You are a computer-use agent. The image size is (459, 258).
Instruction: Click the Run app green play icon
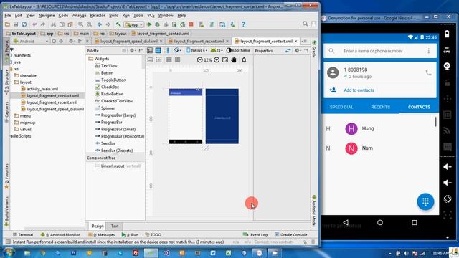149,24
